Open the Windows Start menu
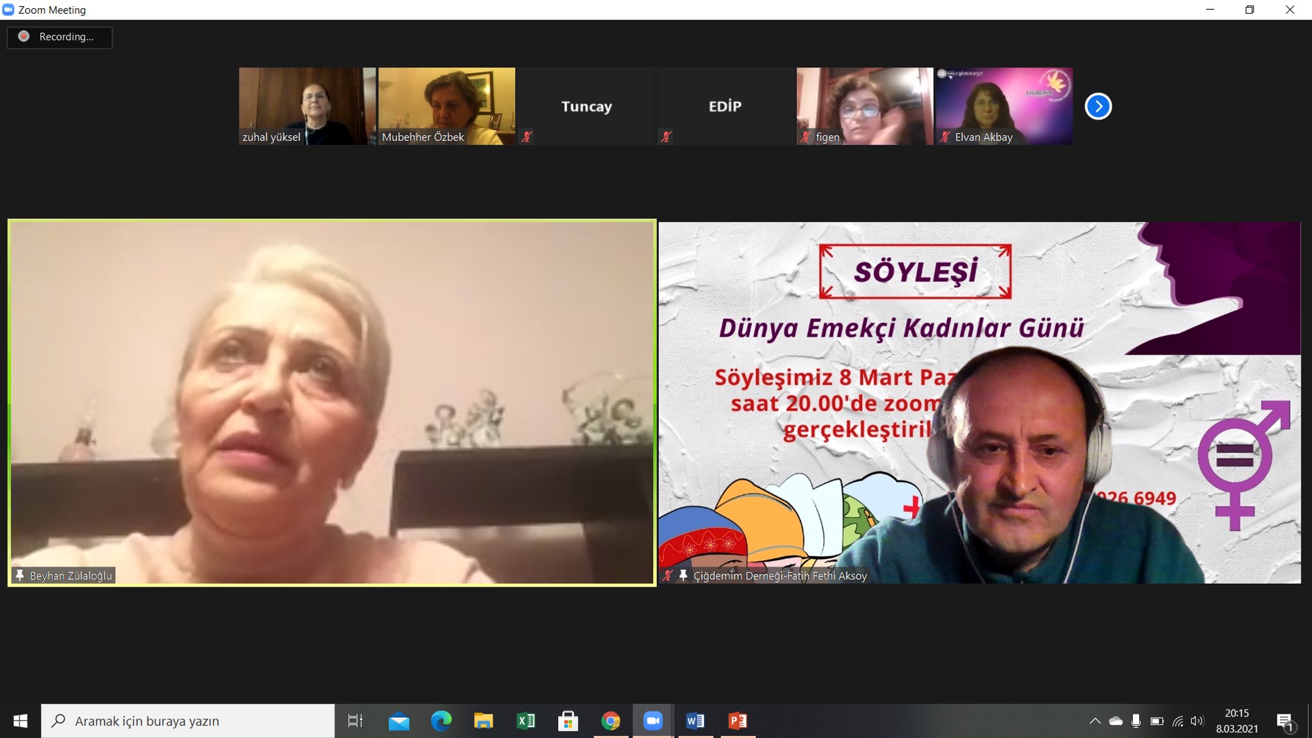1312x738 pixels. point(20,721)
